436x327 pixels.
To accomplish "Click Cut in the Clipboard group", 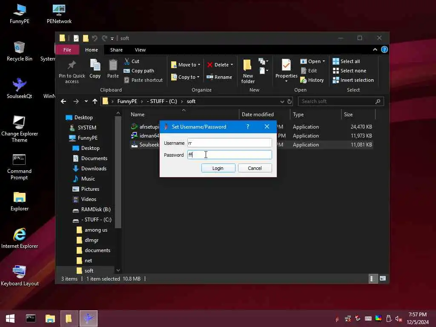I will point(132,61).
